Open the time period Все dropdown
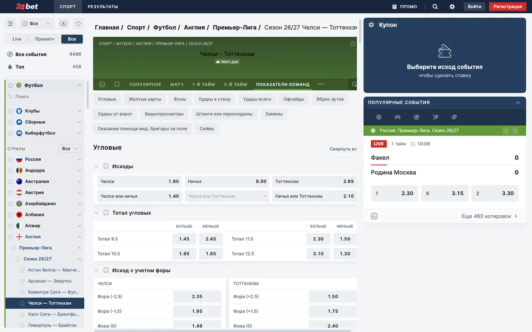The image size is (532, 332). tap(37, 23)
